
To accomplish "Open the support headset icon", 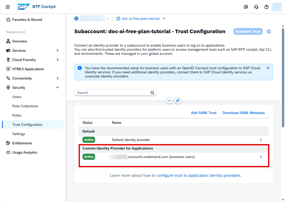I will tap(256, 7).
